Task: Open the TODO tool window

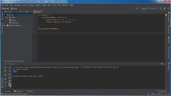Action: coord(18,91)
